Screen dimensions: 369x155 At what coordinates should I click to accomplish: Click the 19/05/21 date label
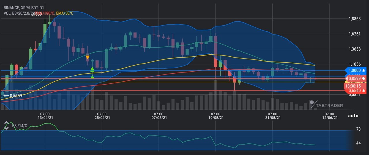click(x=216, y=118)
